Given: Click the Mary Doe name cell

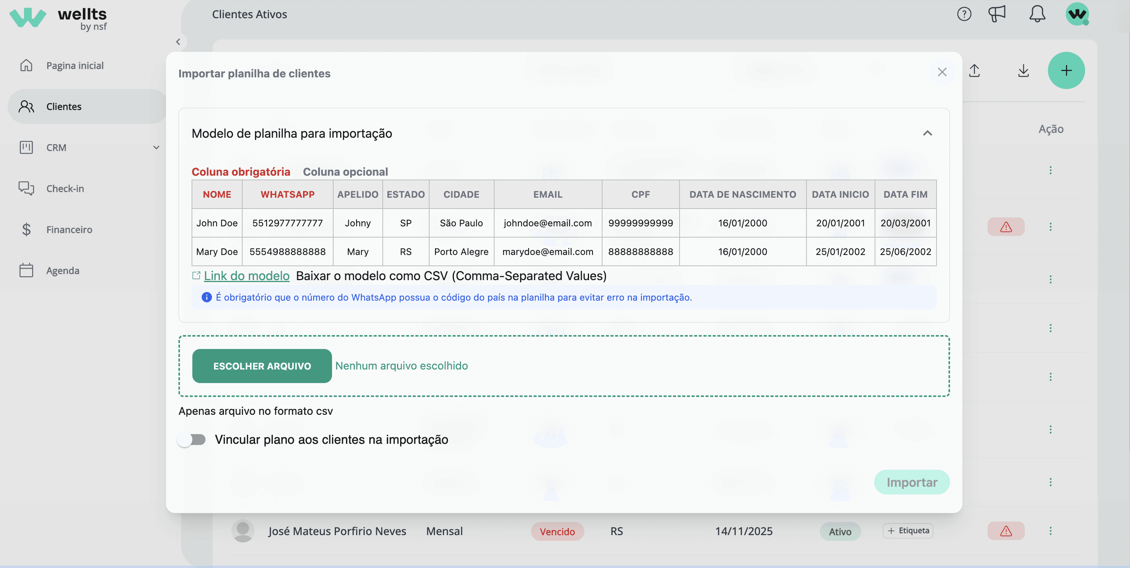Looking at the screenshot, I should (x=217, y=252).
